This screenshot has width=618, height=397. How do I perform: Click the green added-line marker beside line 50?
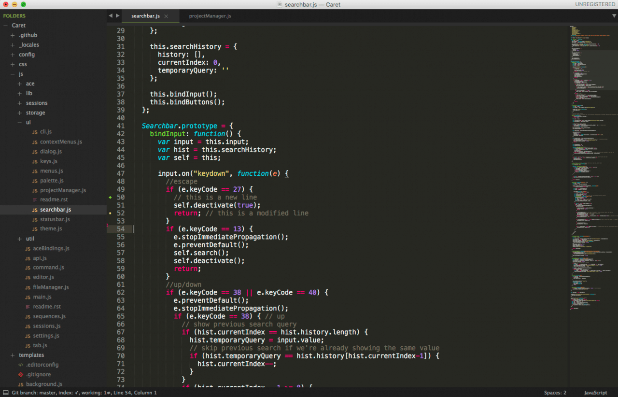point(110,197)
